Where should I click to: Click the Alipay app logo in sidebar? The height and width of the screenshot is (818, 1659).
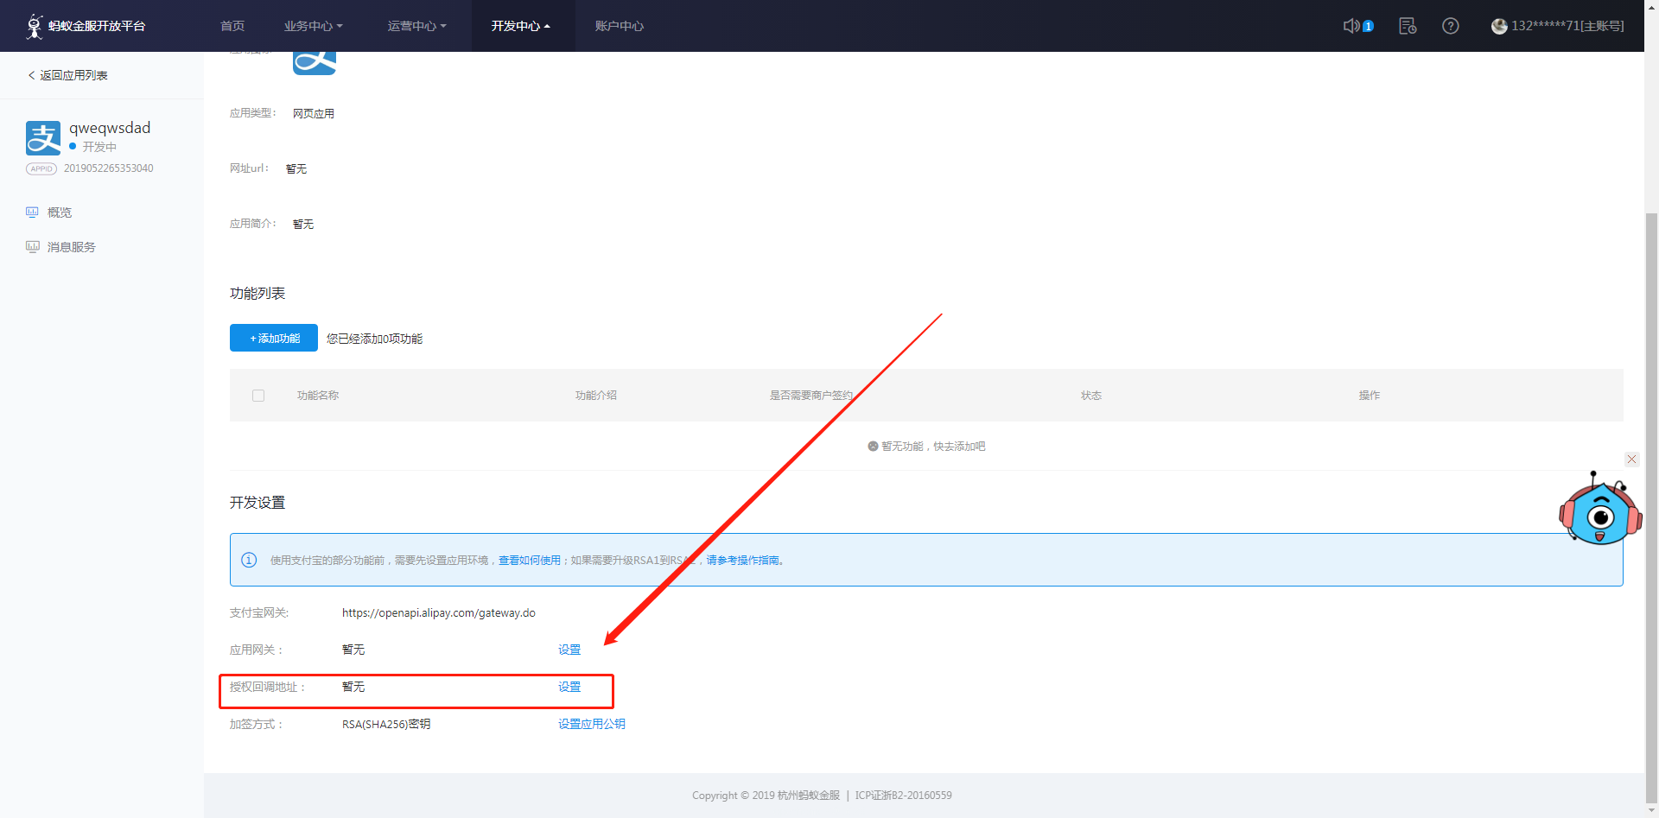point(43,138)
